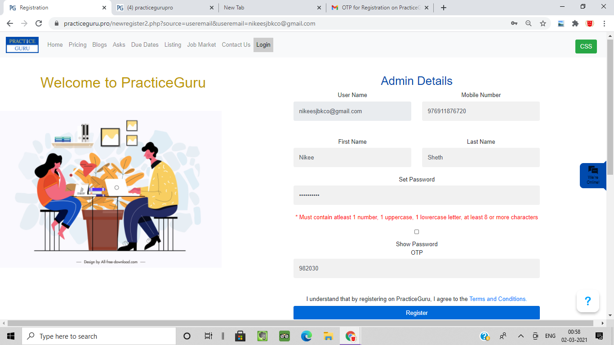
Task: Click the browser forward arrow
Action: point(24,23)
